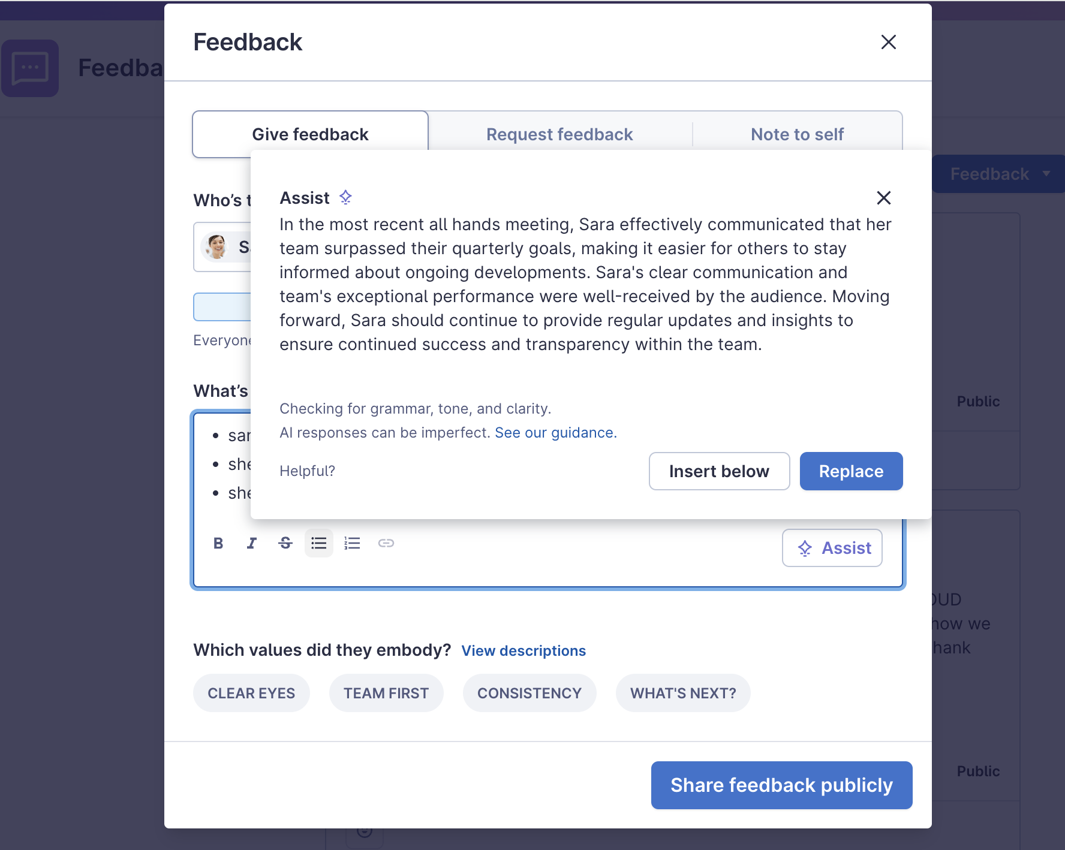Viewport: 1065px width, 850px height.
Task: Insert a hyperlink in the feedback text
Action: [x=386, y=543]
